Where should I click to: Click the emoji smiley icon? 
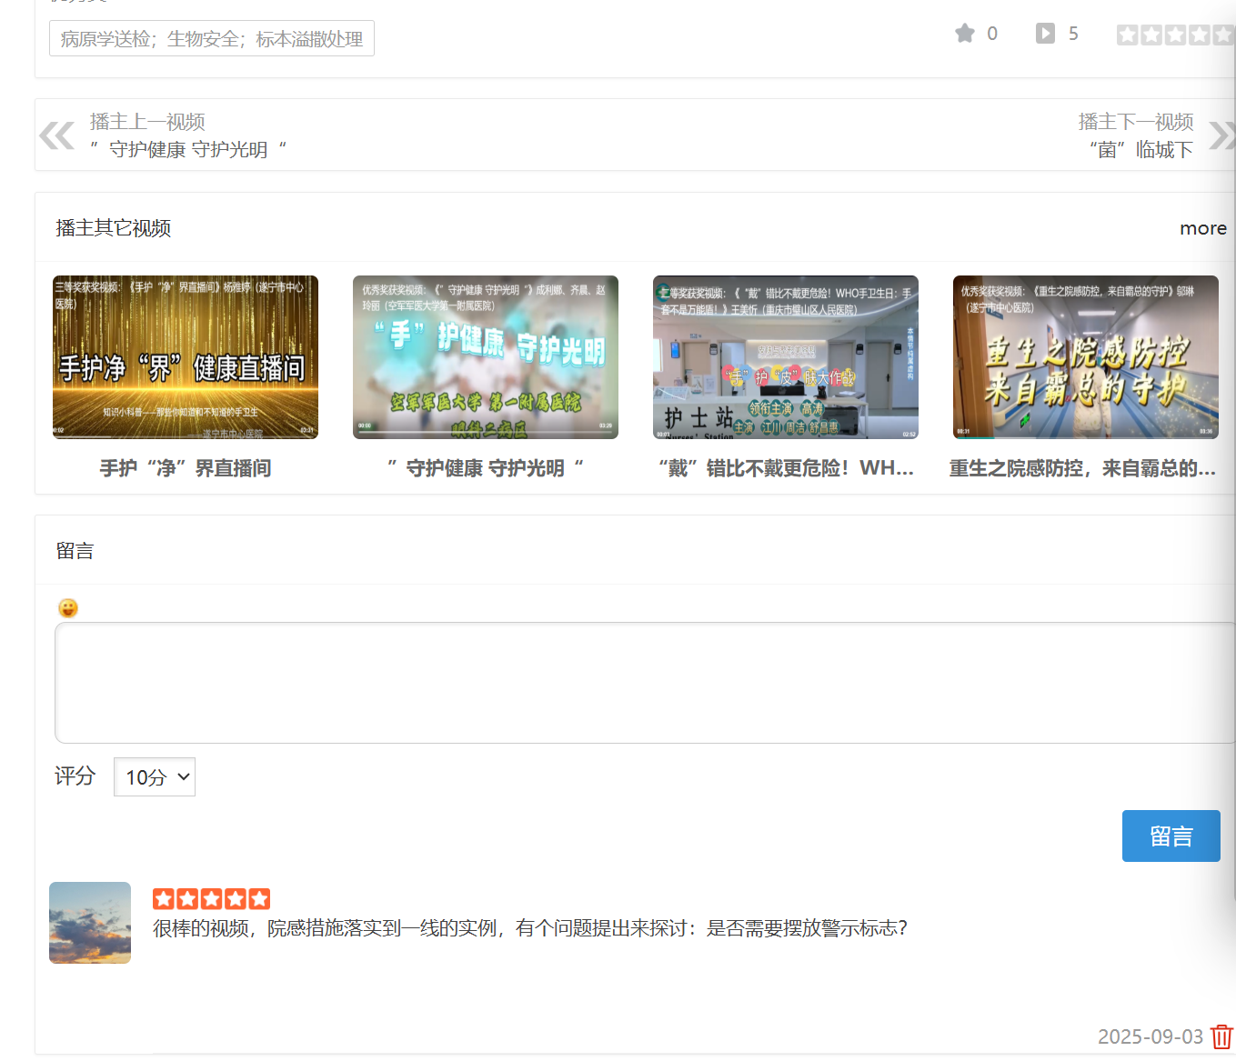pos(68,608)
